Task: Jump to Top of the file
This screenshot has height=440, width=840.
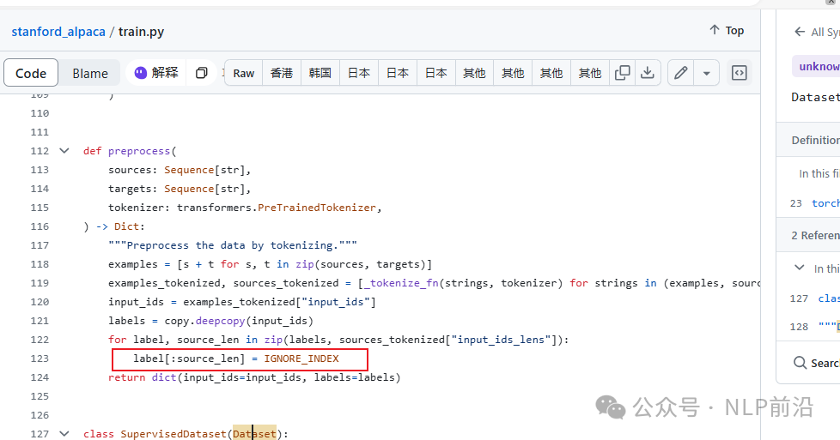Action: (x=726, y=30)
